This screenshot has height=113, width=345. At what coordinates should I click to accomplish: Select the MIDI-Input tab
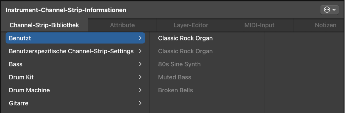coord(259,25)
